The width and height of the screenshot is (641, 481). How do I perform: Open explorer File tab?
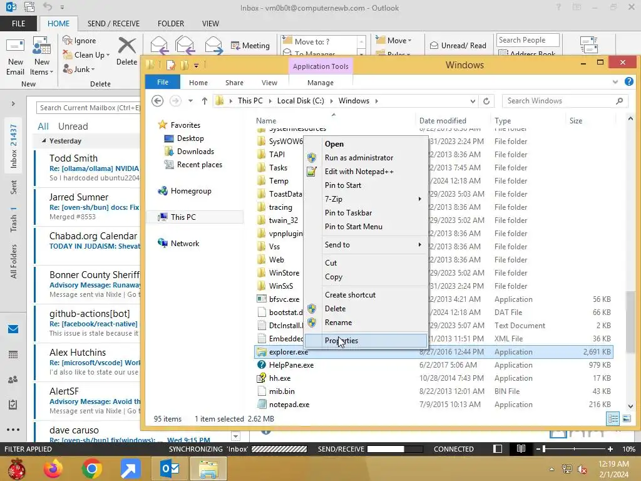(163, 82)
